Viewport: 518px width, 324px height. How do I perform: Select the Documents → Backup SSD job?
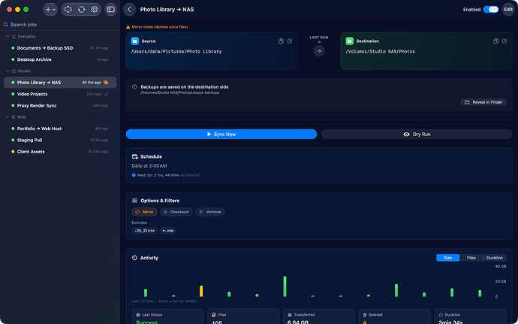[60, 48]
